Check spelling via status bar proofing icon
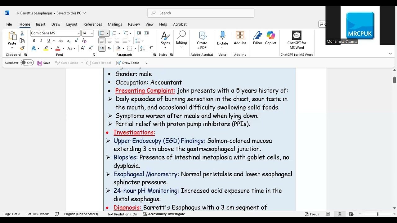The width and height of the screenshot is (397, 223). pos(57,214)
